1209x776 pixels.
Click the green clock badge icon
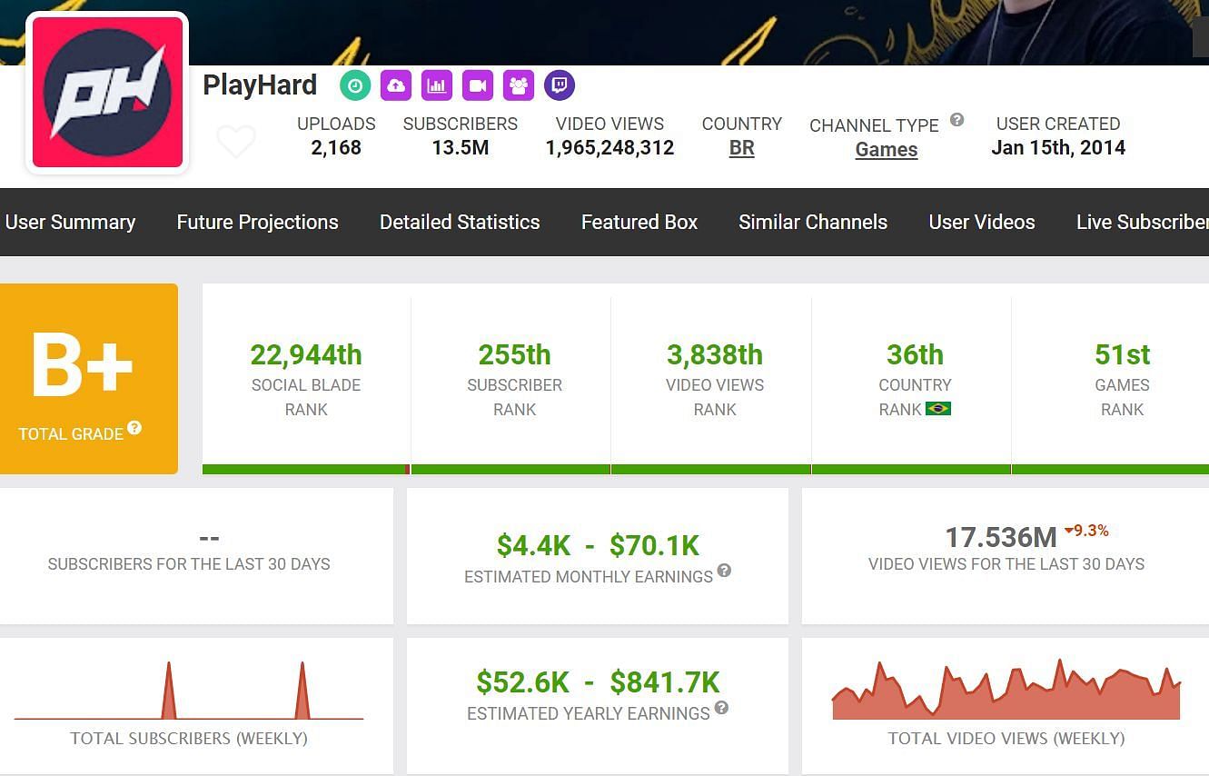355,85
